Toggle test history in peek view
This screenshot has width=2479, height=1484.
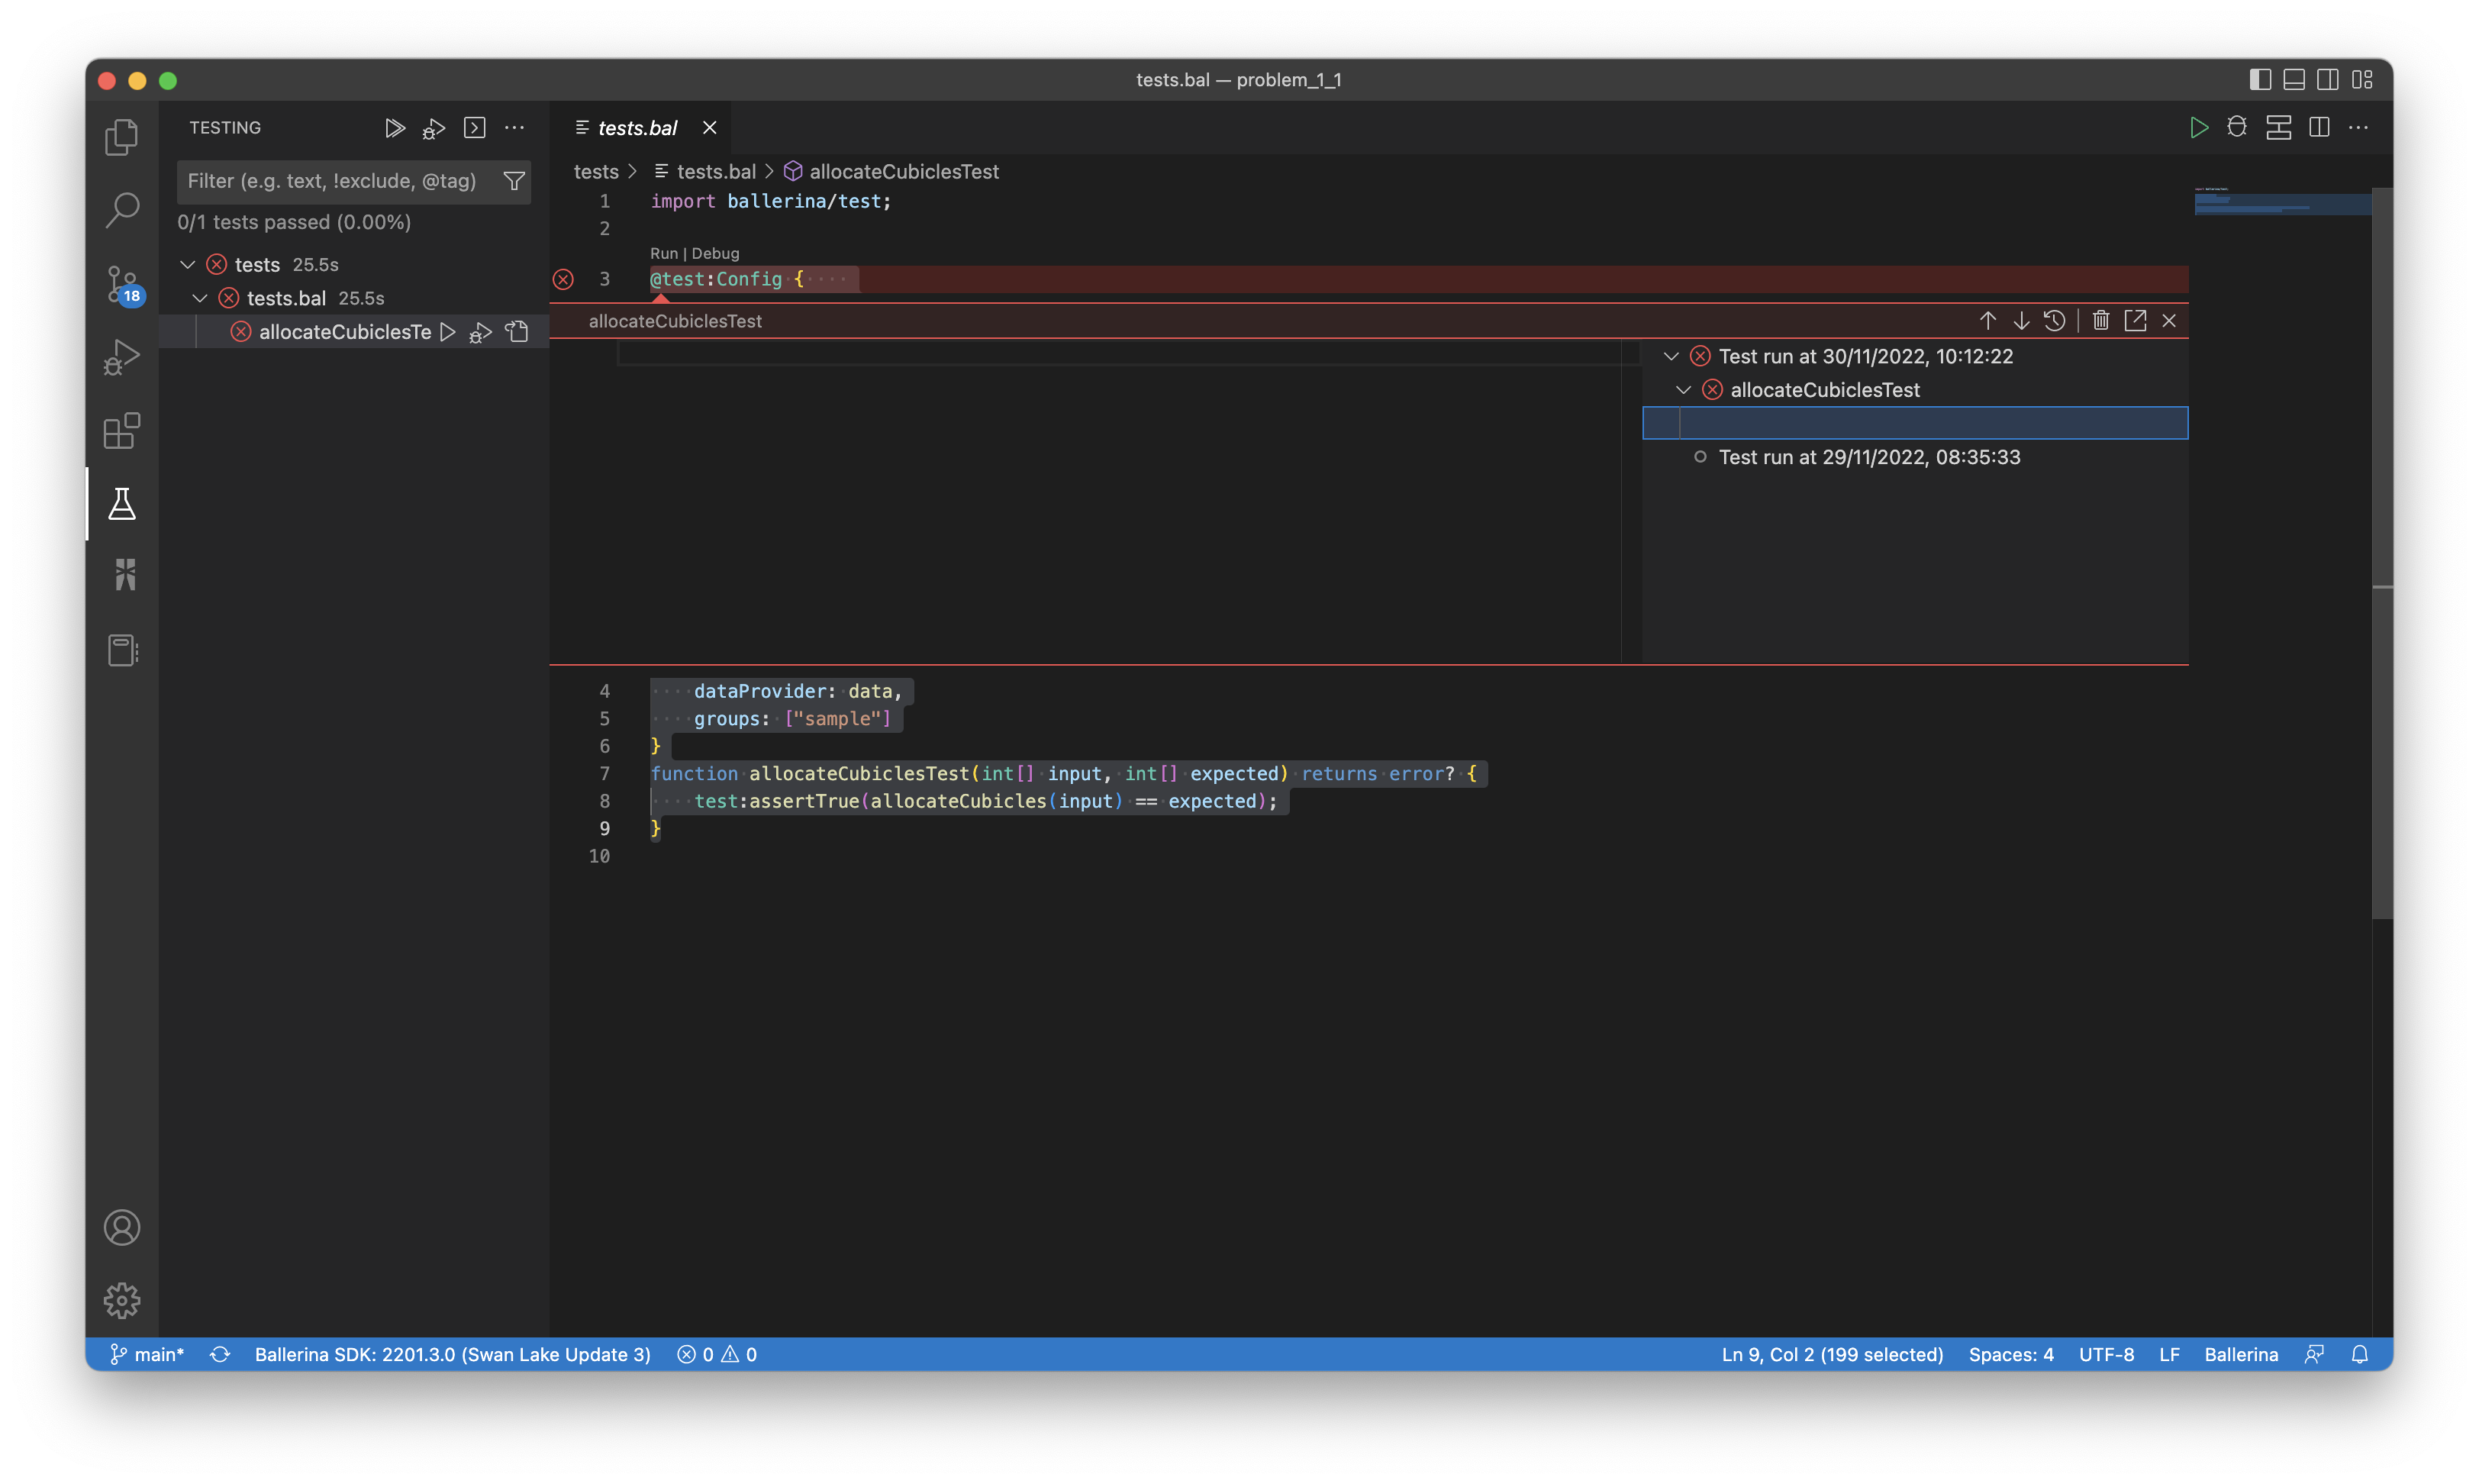coord(2054,320)
